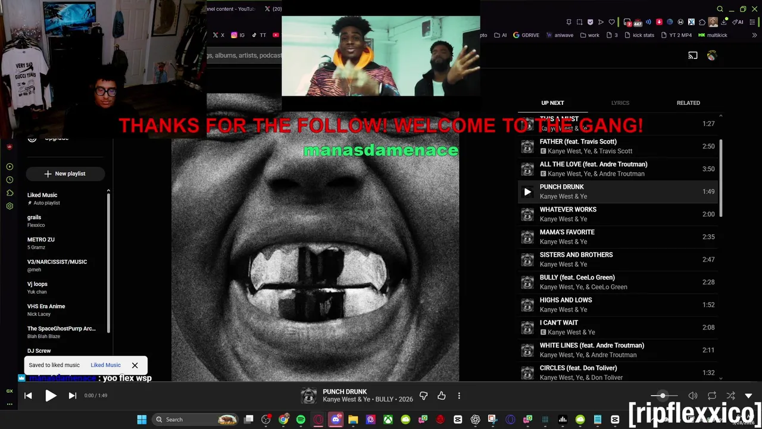Open the browser downloads icon
The width and height of the screenshot is (762, 429).
(724, 22)
